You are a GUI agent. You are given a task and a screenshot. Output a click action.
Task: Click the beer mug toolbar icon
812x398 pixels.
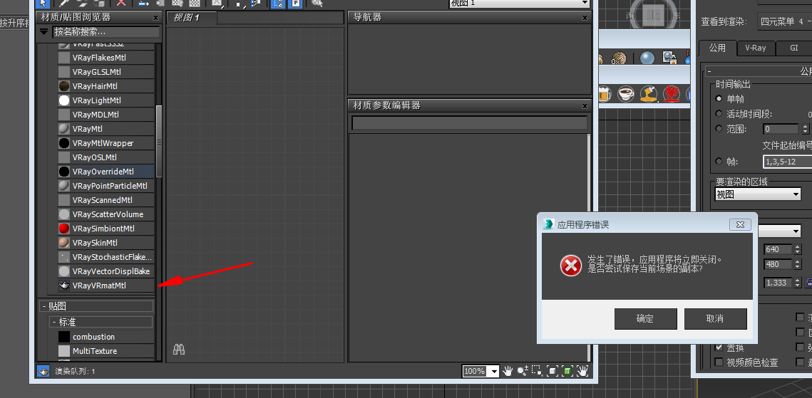click(605, 93)
